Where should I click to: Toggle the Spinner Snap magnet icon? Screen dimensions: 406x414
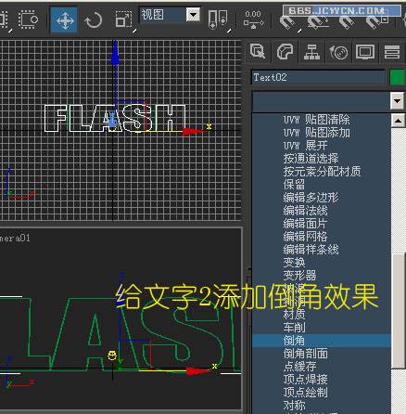point(377,22)
